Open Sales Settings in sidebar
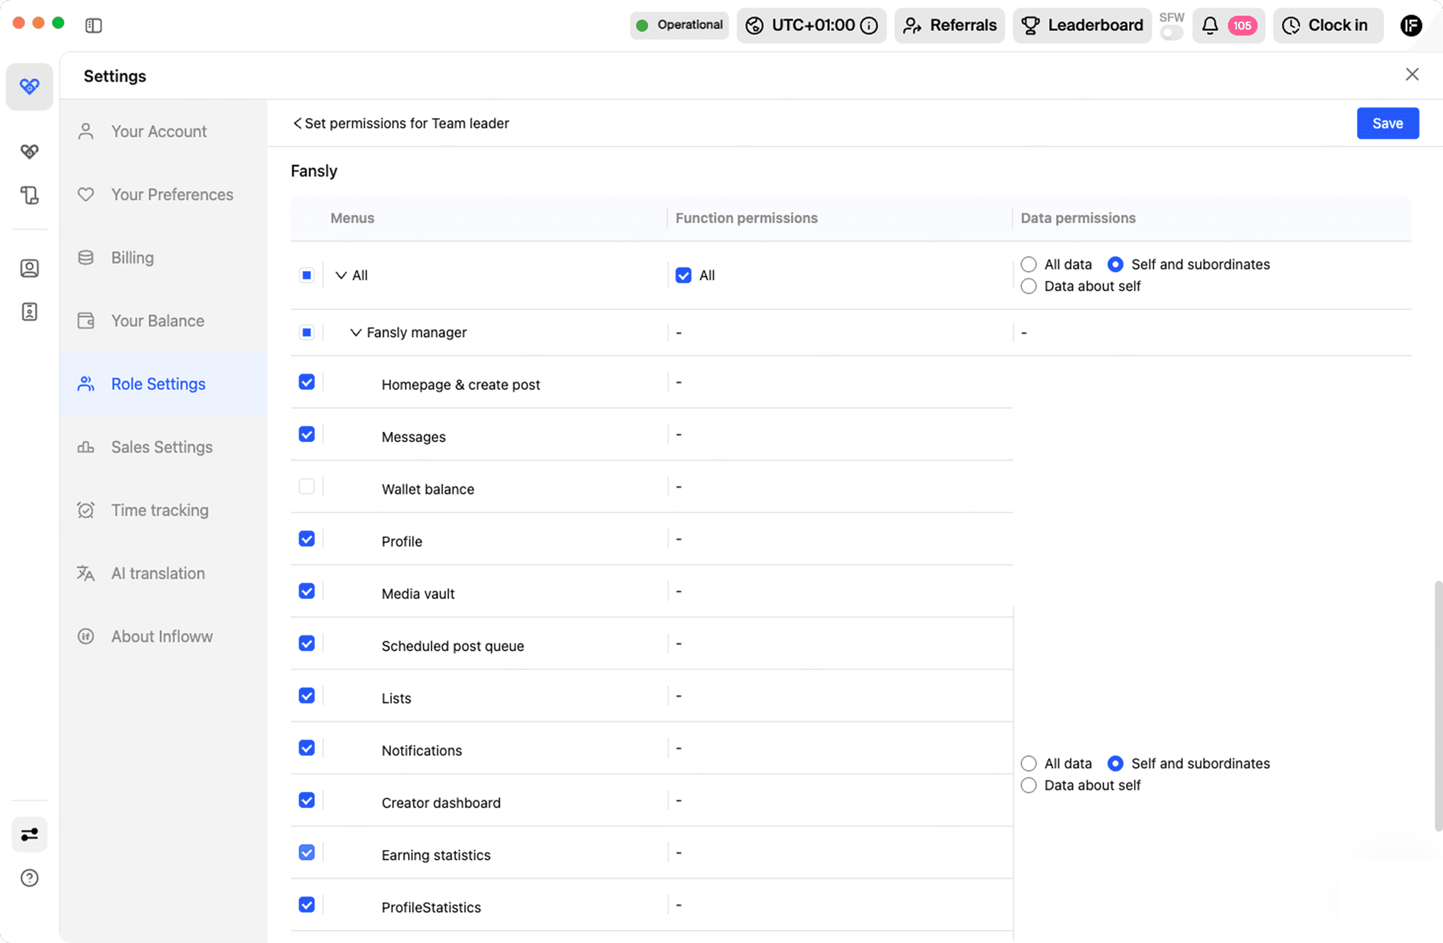1443x943 pixels. (x=162, y=447)
